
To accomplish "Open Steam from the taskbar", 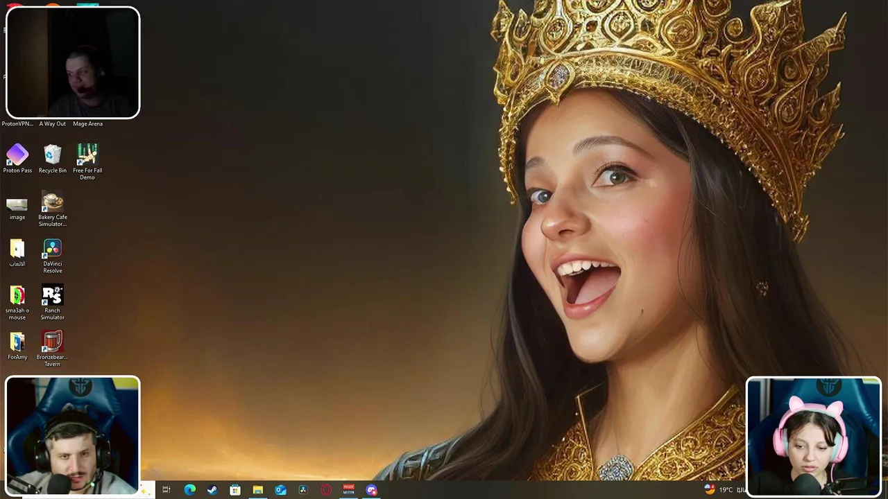I will tap(212, 490).
